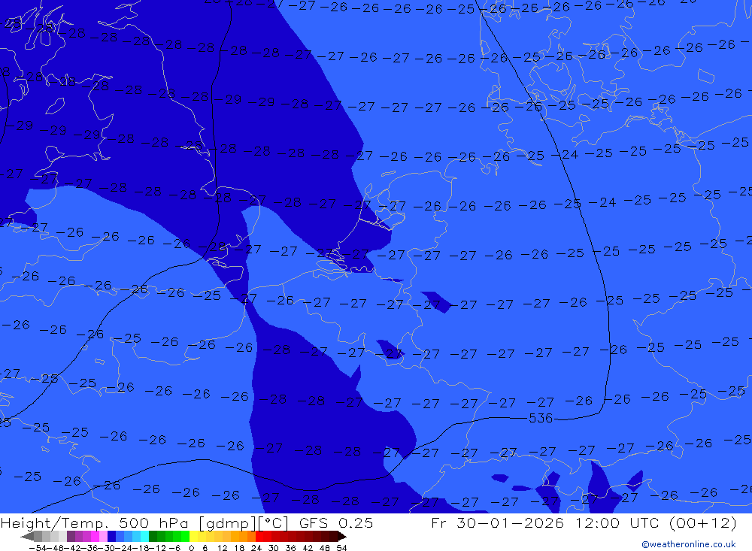Click the 'GFS 0.25' model label
Image resolution: width=752 pixels, height=551 pixels.
tap(335, 522)
